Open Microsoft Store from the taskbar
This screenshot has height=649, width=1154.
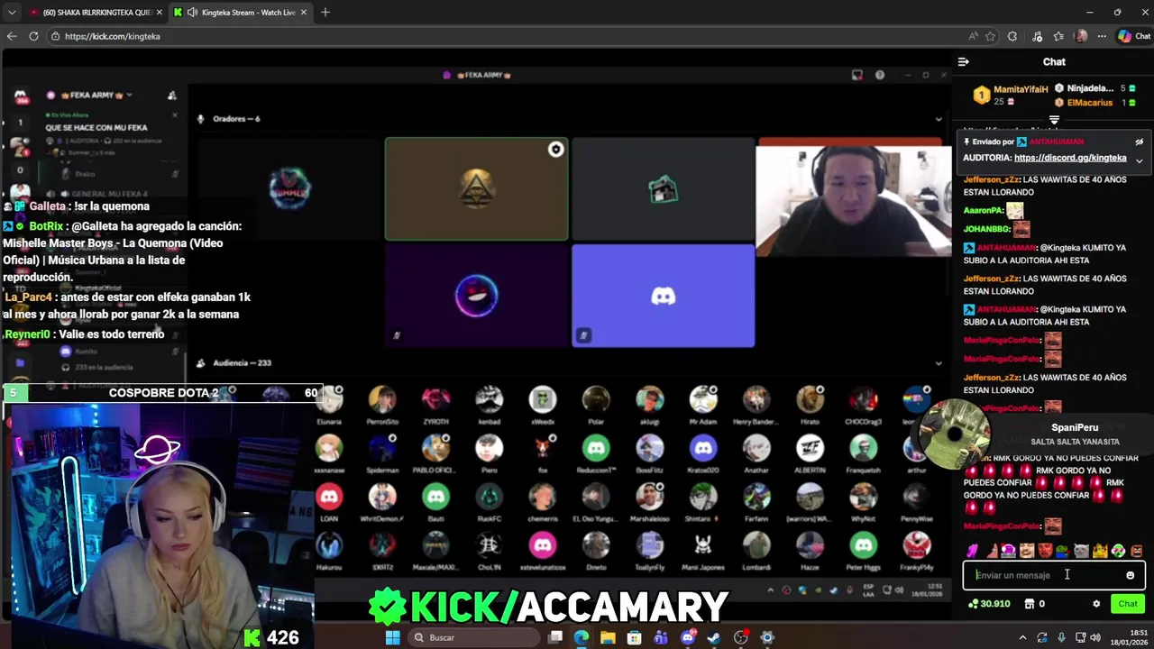pos(635,637)
